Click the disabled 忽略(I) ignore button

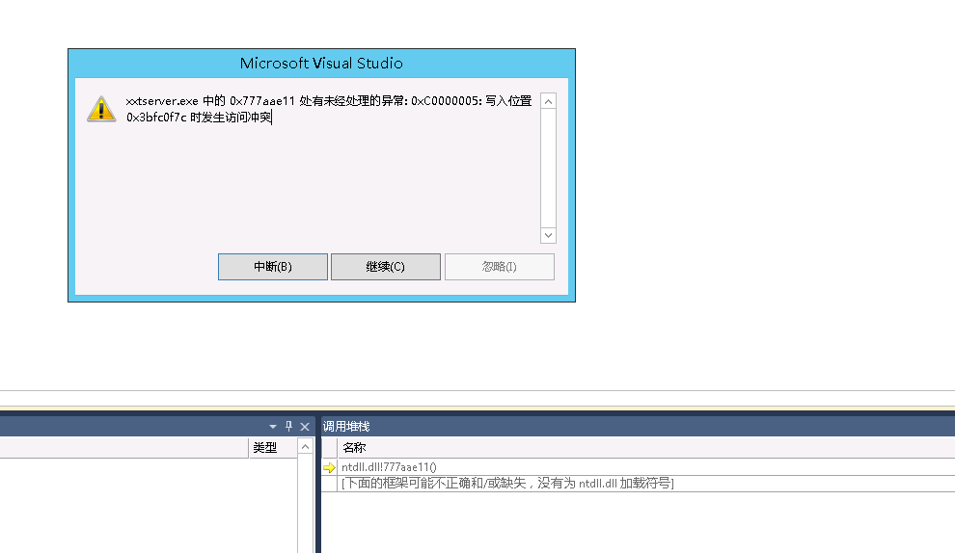point(500,267)
